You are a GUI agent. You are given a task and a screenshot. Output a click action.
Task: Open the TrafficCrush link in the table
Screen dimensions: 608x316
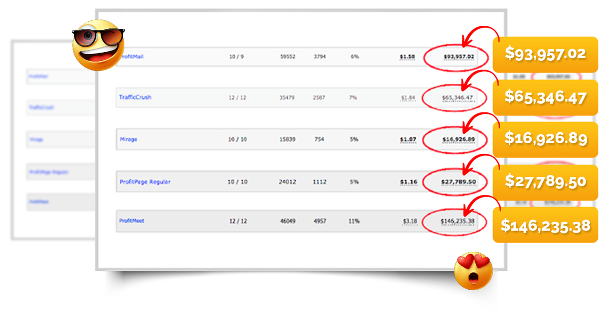pos(135,97)
